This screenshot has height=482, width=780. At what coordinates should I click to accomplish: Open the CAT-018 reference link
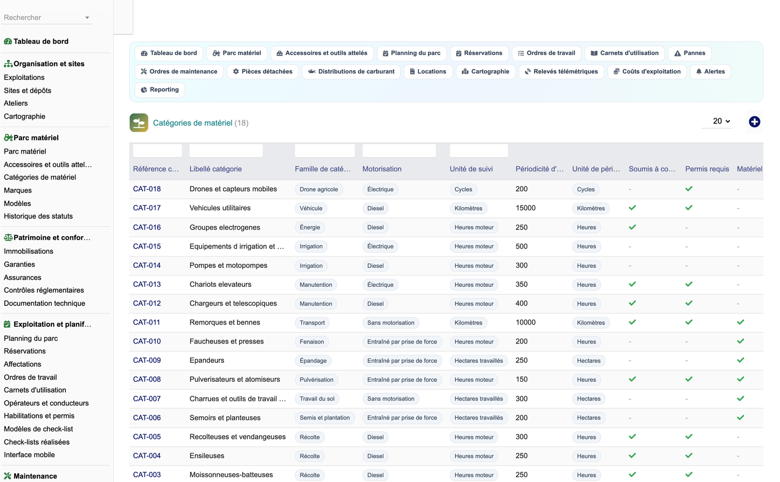(x=147, y=189)
